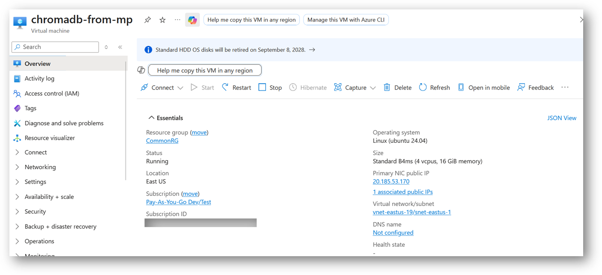The height and width of the screenshot is (275, 602).
Task: Delete the virtual machine
Action: coord(397,87)
